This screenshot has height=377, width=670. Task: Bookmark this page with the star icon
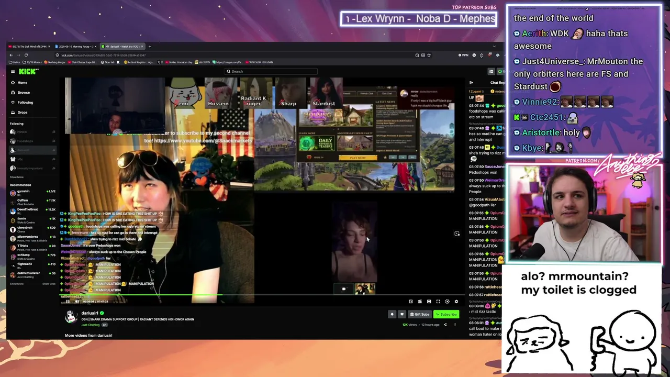[429, 55]
